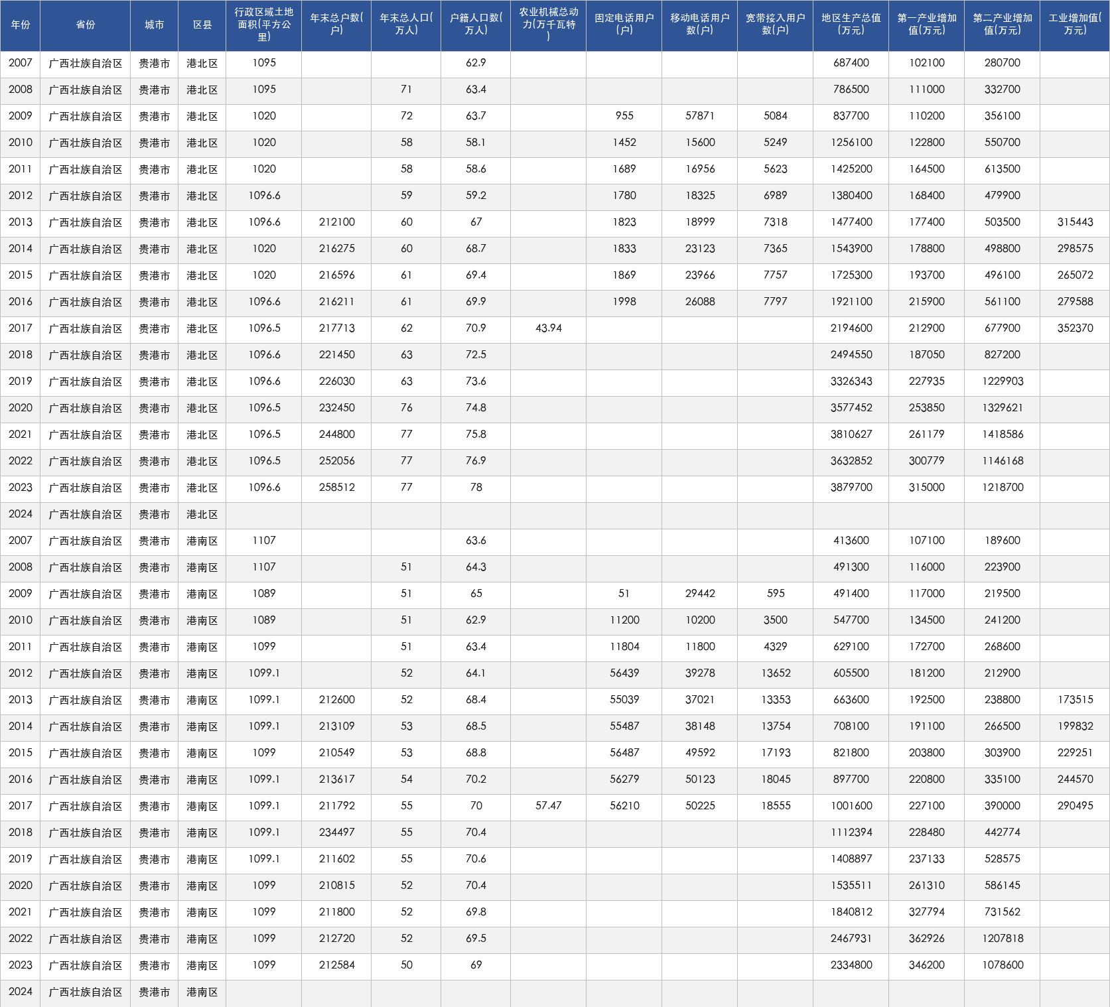Select primary industry cell 362926
1110x1007 pixels.
coord(926,939)
